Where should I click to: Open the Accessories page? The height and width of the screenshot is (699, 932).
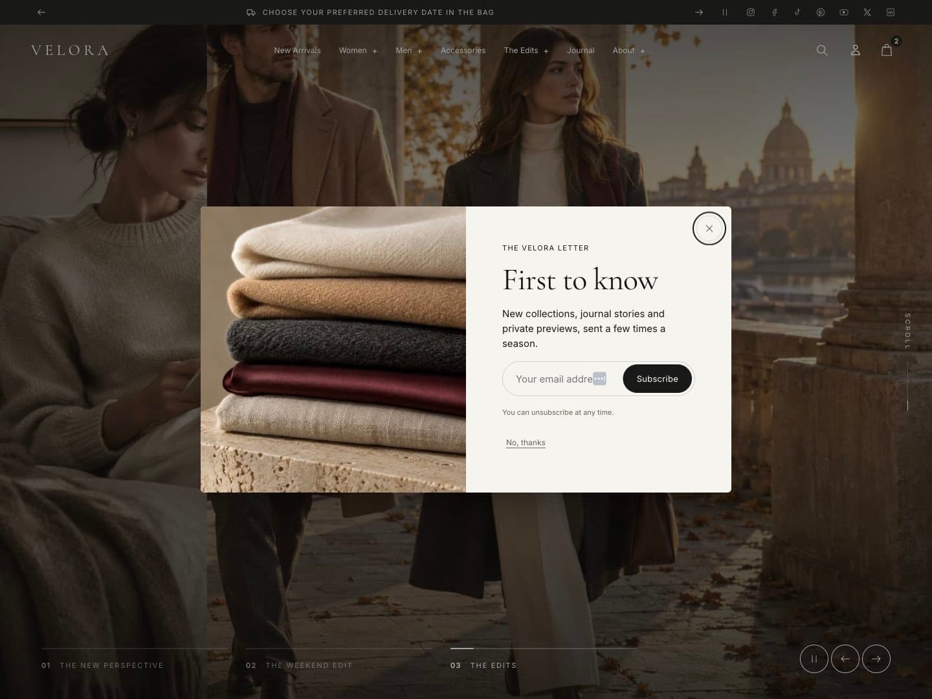(x=463, y=50)
